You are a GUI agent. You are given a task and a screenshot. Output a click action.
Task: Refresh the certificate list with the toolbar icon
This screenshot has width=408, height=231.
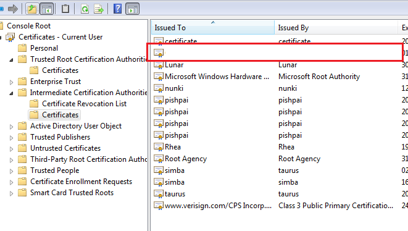click(x=85, y=9)
